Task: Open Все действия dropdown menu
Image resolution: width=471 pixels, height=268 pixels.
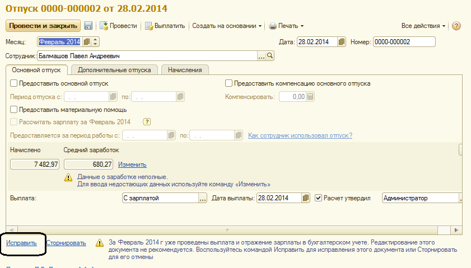Action: (423, 26)
